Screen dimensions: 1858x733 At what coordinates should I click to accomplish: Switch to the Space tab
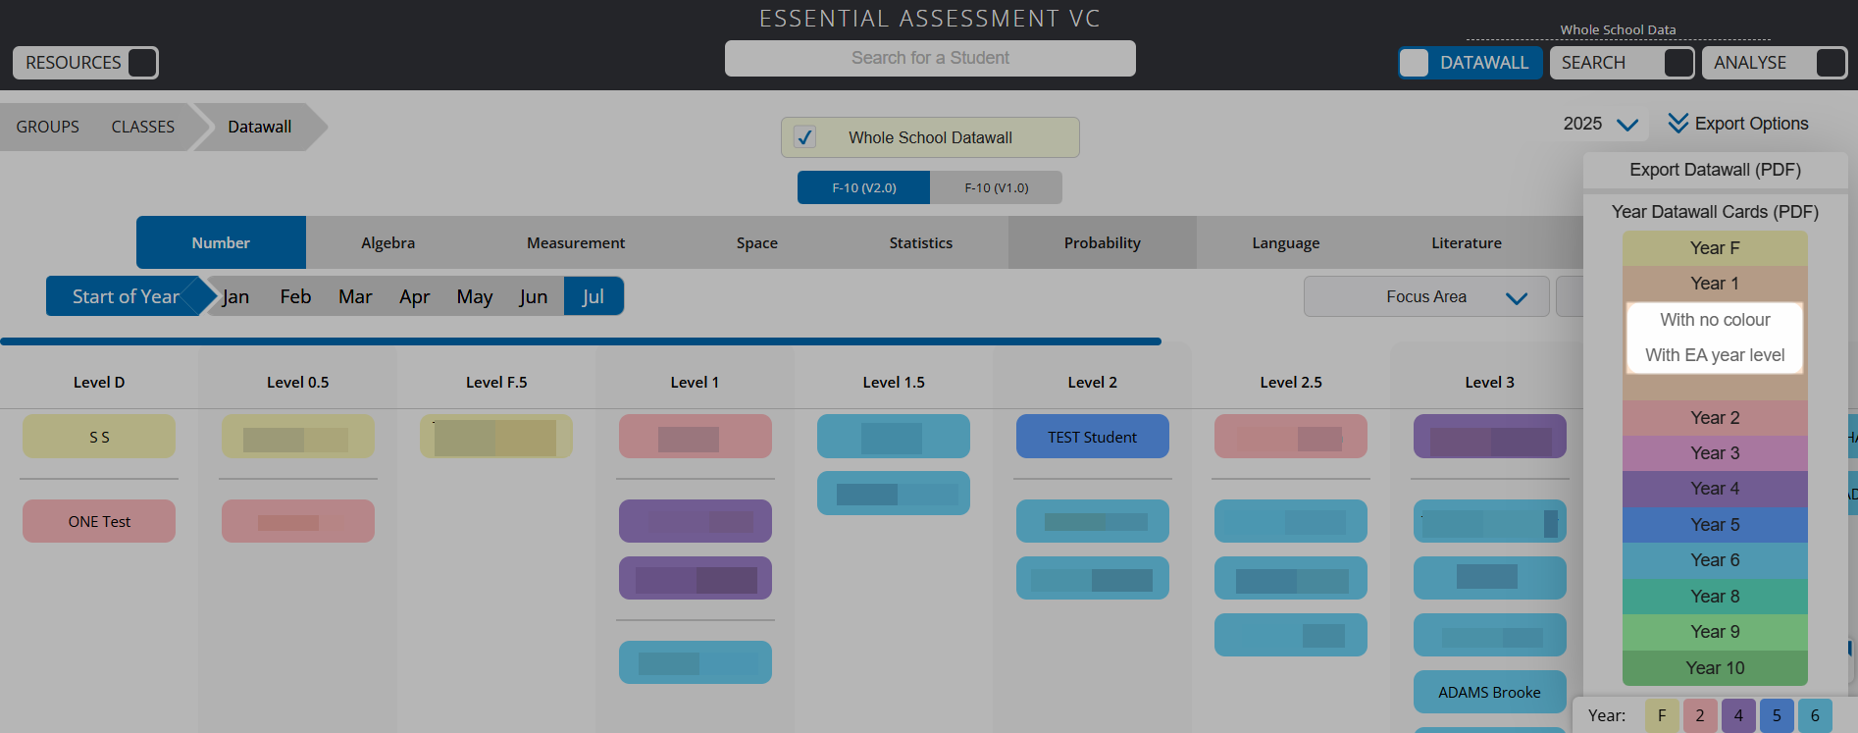pos(757,242)
